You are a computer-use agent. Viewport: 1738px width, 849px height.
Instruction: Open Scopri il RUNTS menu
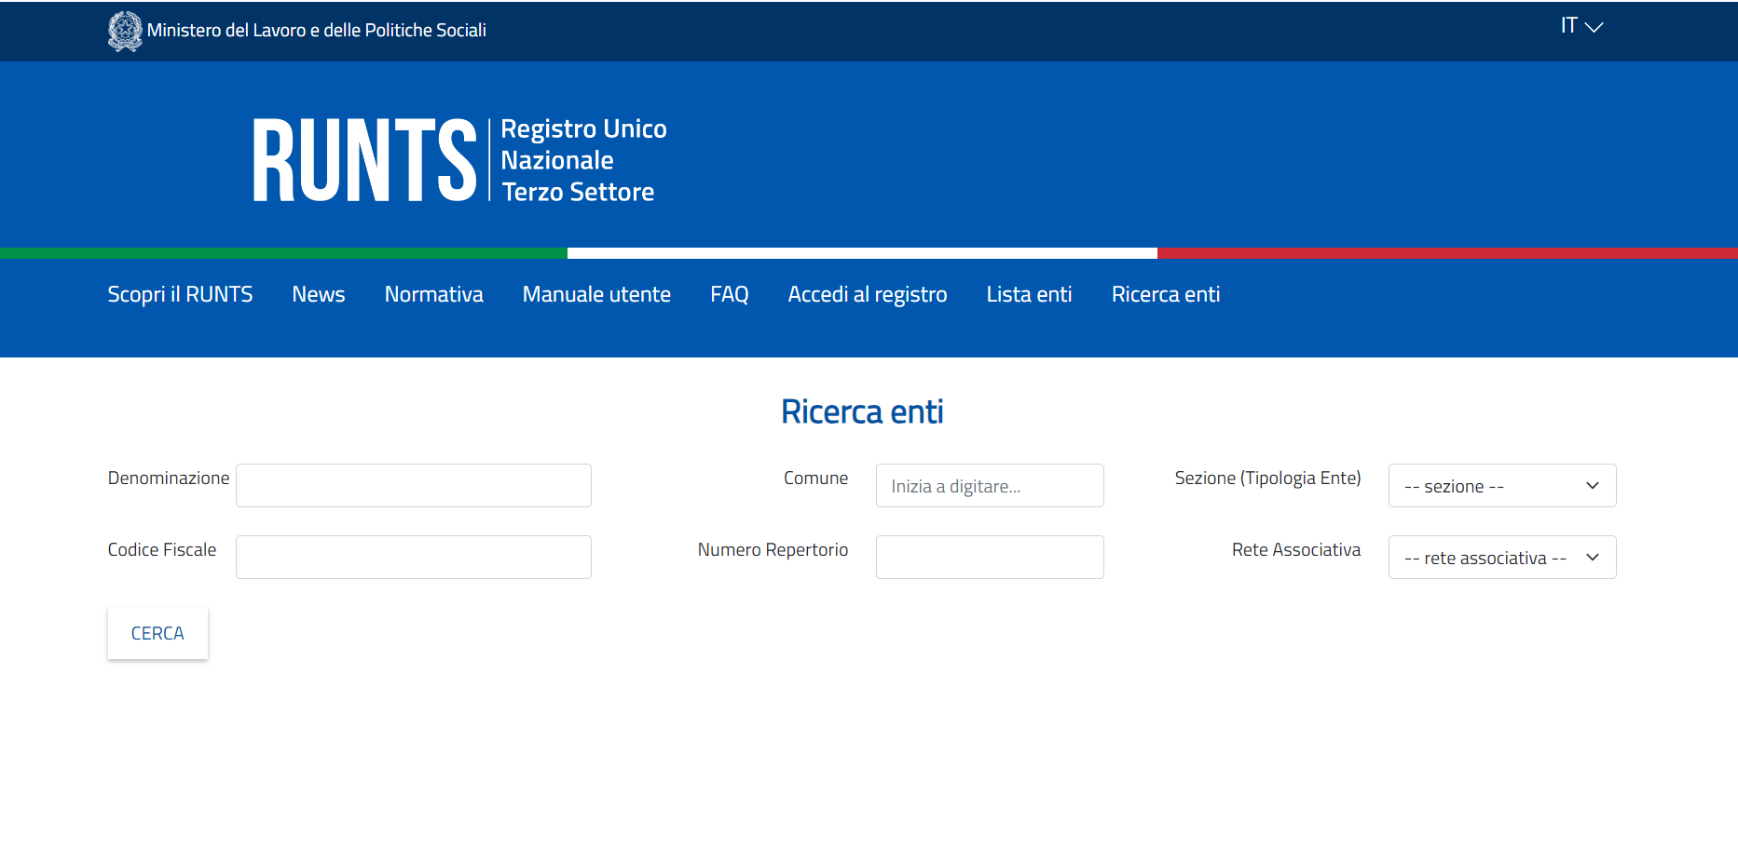180,294
